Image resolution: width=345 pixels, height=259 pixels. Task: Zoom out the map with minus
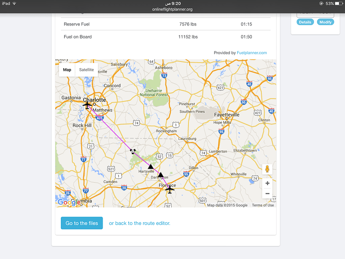pos(267,193)
